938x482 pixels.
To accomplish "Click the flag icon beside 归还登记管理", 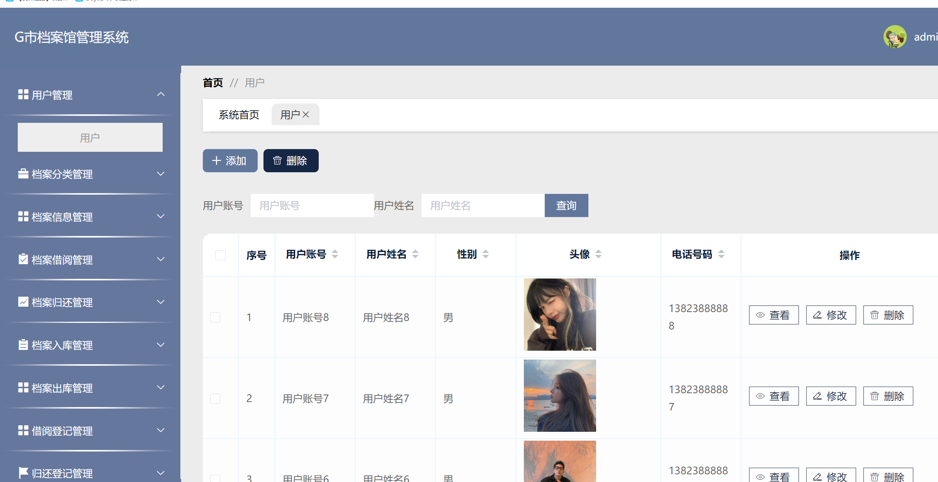I will tap(23, 473).
